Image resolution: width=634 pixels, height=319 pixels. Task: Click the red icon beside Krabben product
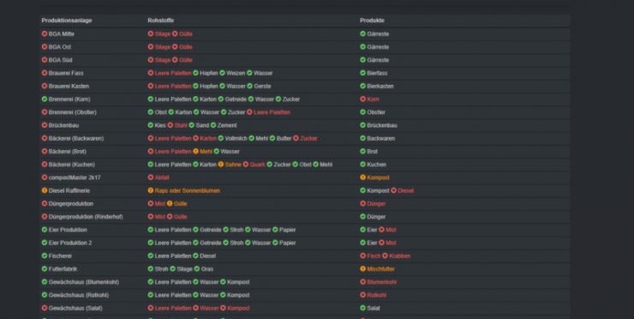385,256
